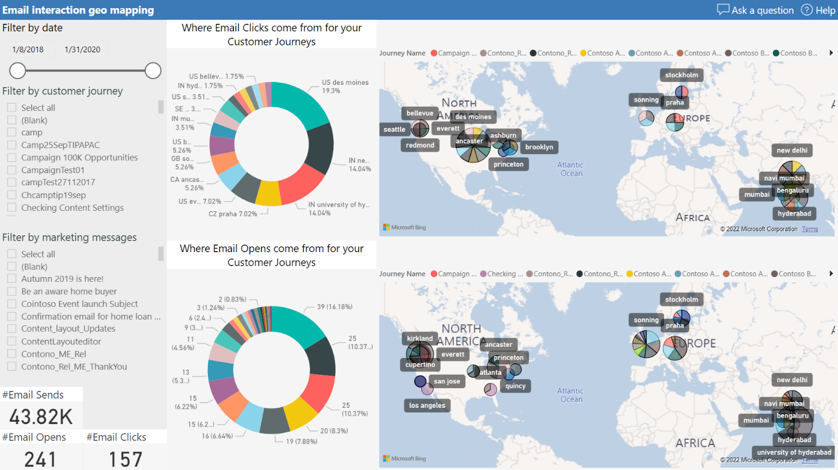This screenshot has height=470, width=838.
Task: Click the 39 (16.18%) opens slice label
Action: [335, 307]
